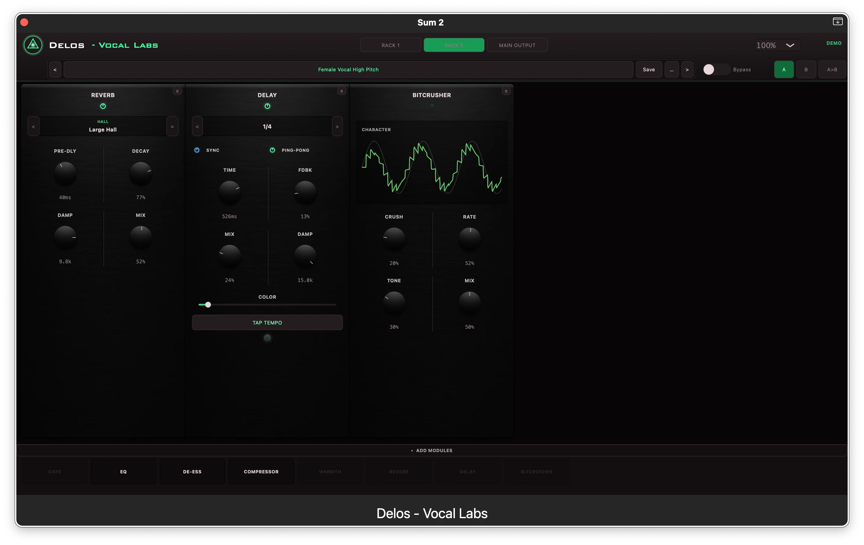
Task: Click the DEMO label
Action: coord(834,43)
